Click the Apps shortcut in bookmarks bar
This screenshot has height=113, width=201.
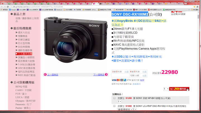[x=4, y=9]
